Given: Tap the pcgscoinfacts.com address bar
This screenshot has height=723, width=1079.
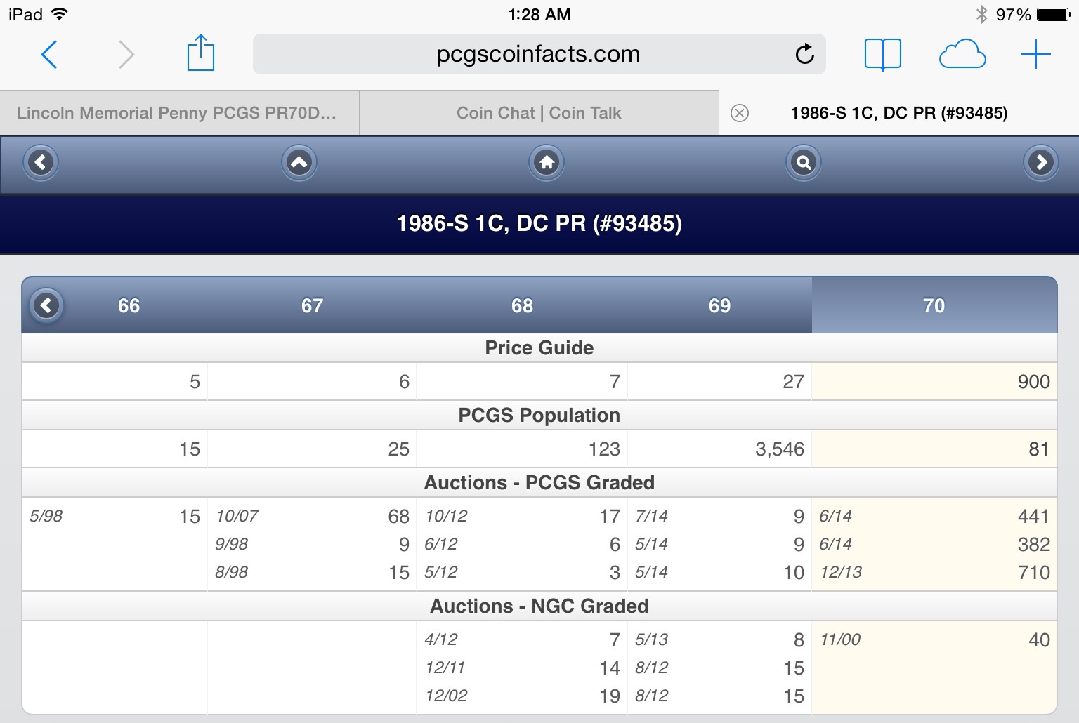Looking at the screenshot, I should coord(538,54).
